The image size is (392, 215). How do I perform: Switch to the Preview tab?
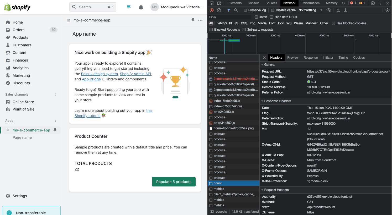(293, 58)
